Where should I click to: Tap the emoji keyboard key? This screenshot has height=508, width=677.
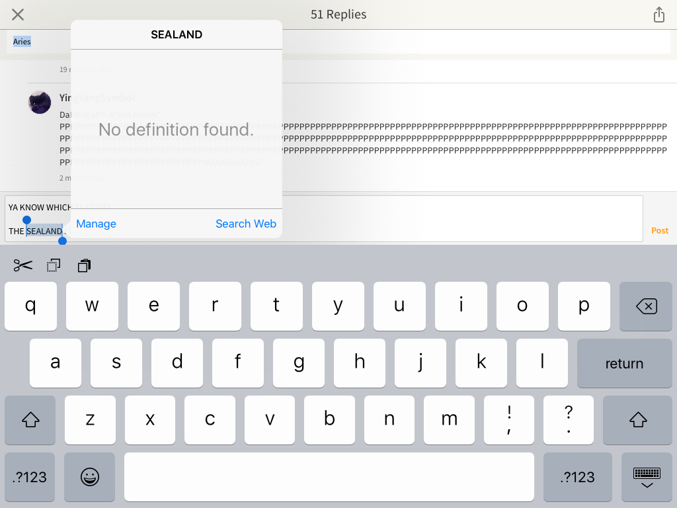tap(90, 477)
